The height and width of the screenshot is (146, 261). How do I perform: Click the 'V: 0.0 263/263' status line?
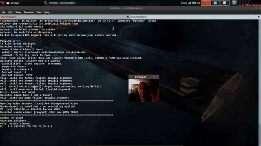click(26, 127)
